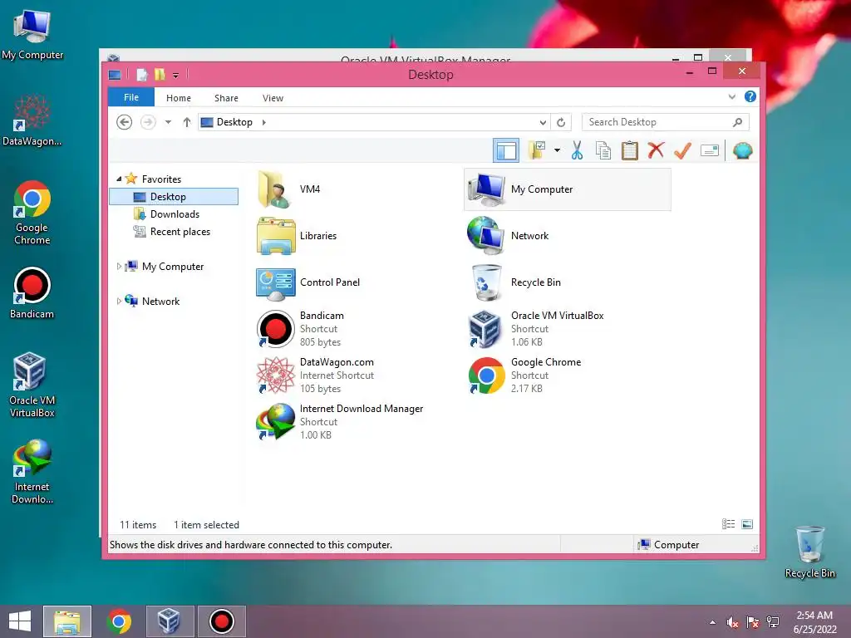Expand the address bar Desktop breadcrumb arrow
This screenshot has height=638, width=851.
pos(263,122)
